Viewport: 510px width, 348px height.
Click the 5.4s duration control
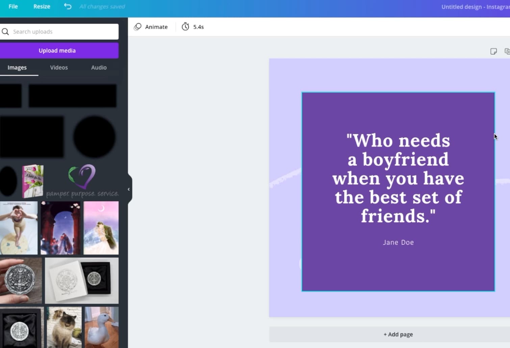198,27
